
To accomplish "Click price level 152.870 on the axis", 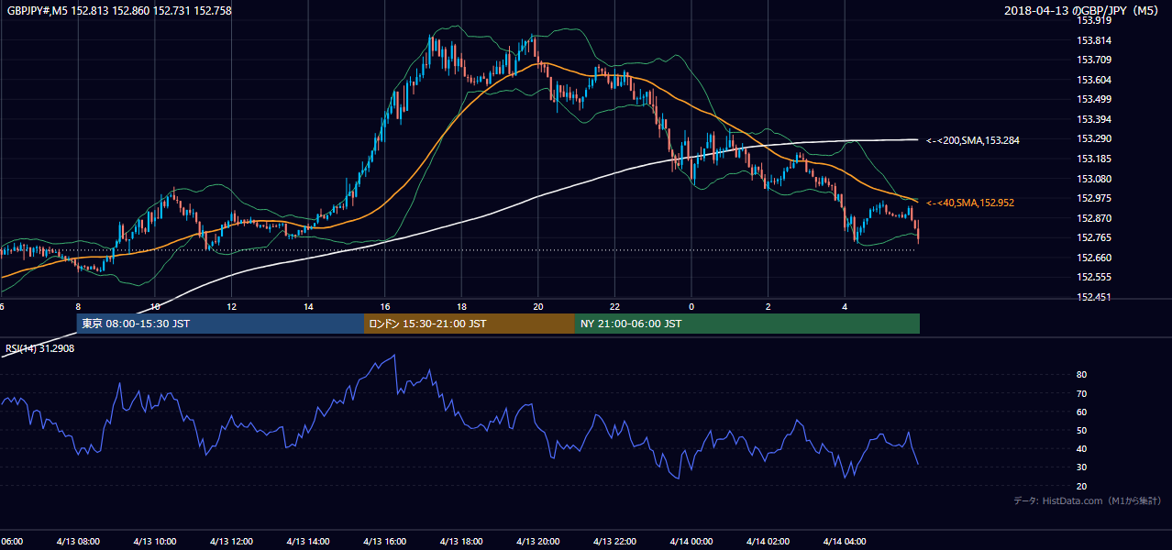I will [x=1094, y=218].
